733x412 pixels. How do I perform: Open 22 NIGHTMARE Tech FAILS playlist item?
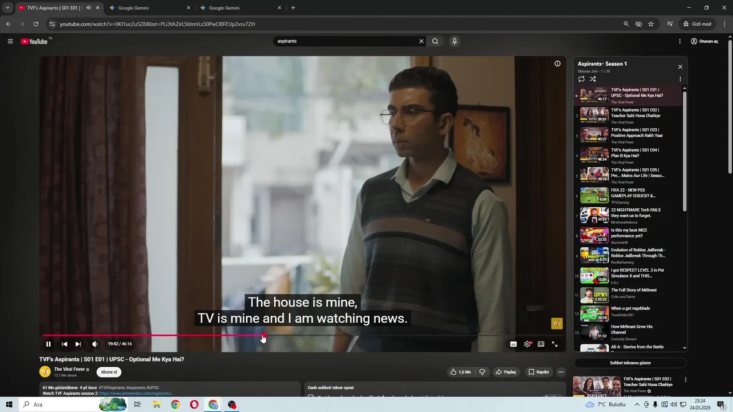(628, 216)
